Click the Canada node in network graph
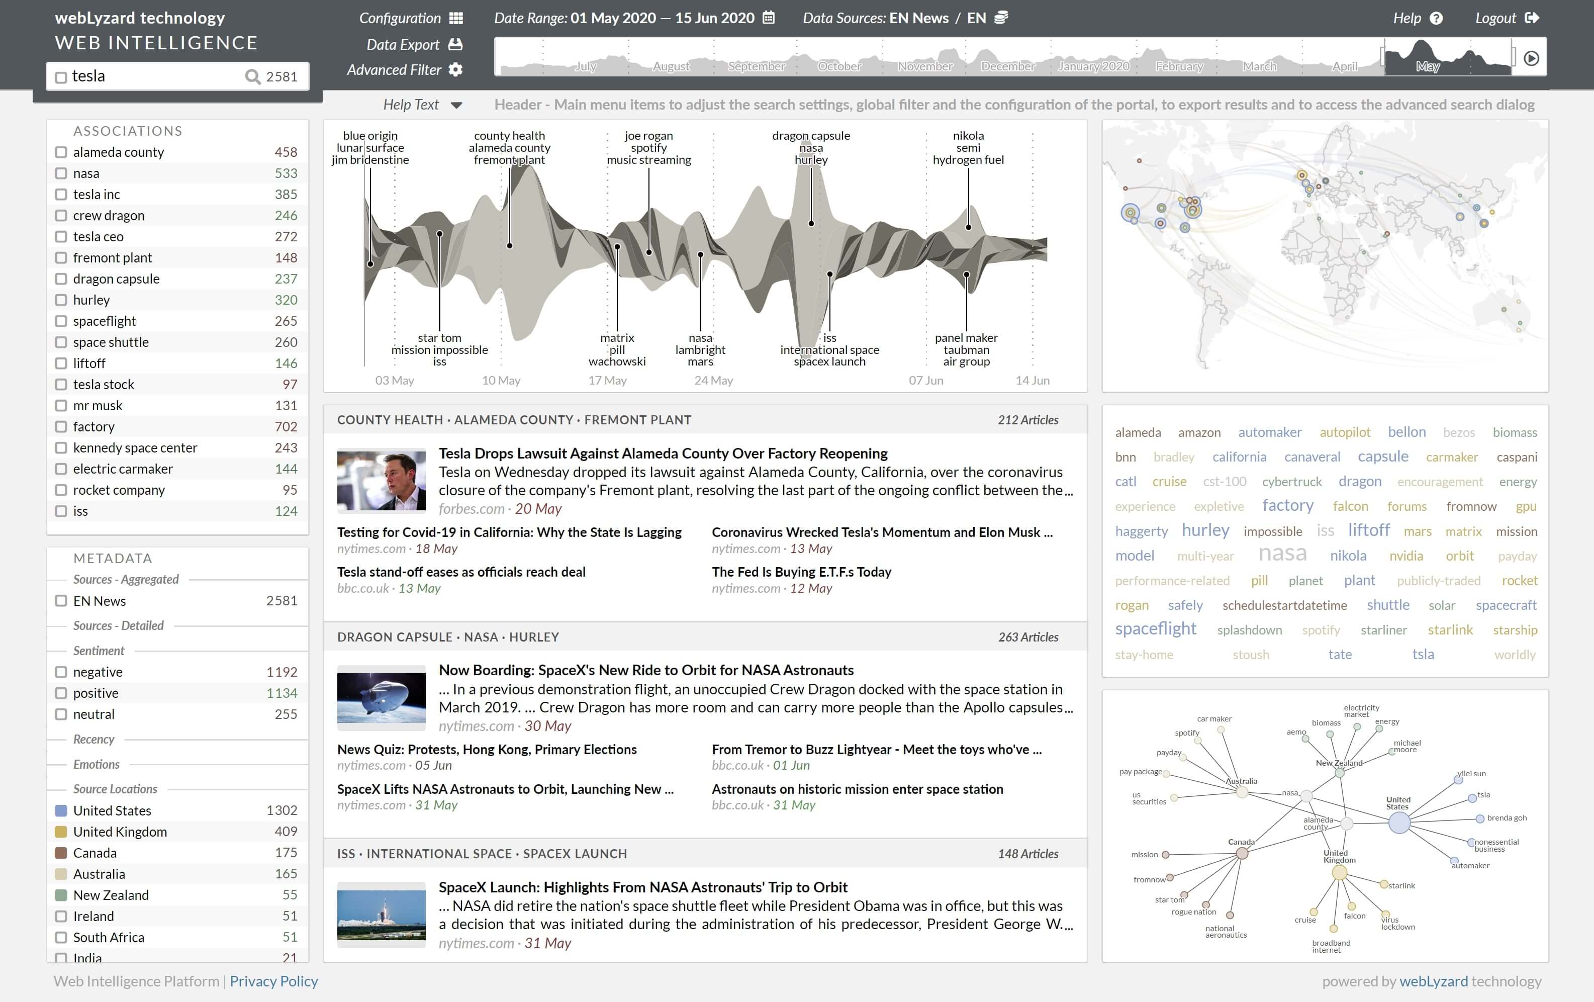Screen dimensions: 1594x1002 (1242, 854)
